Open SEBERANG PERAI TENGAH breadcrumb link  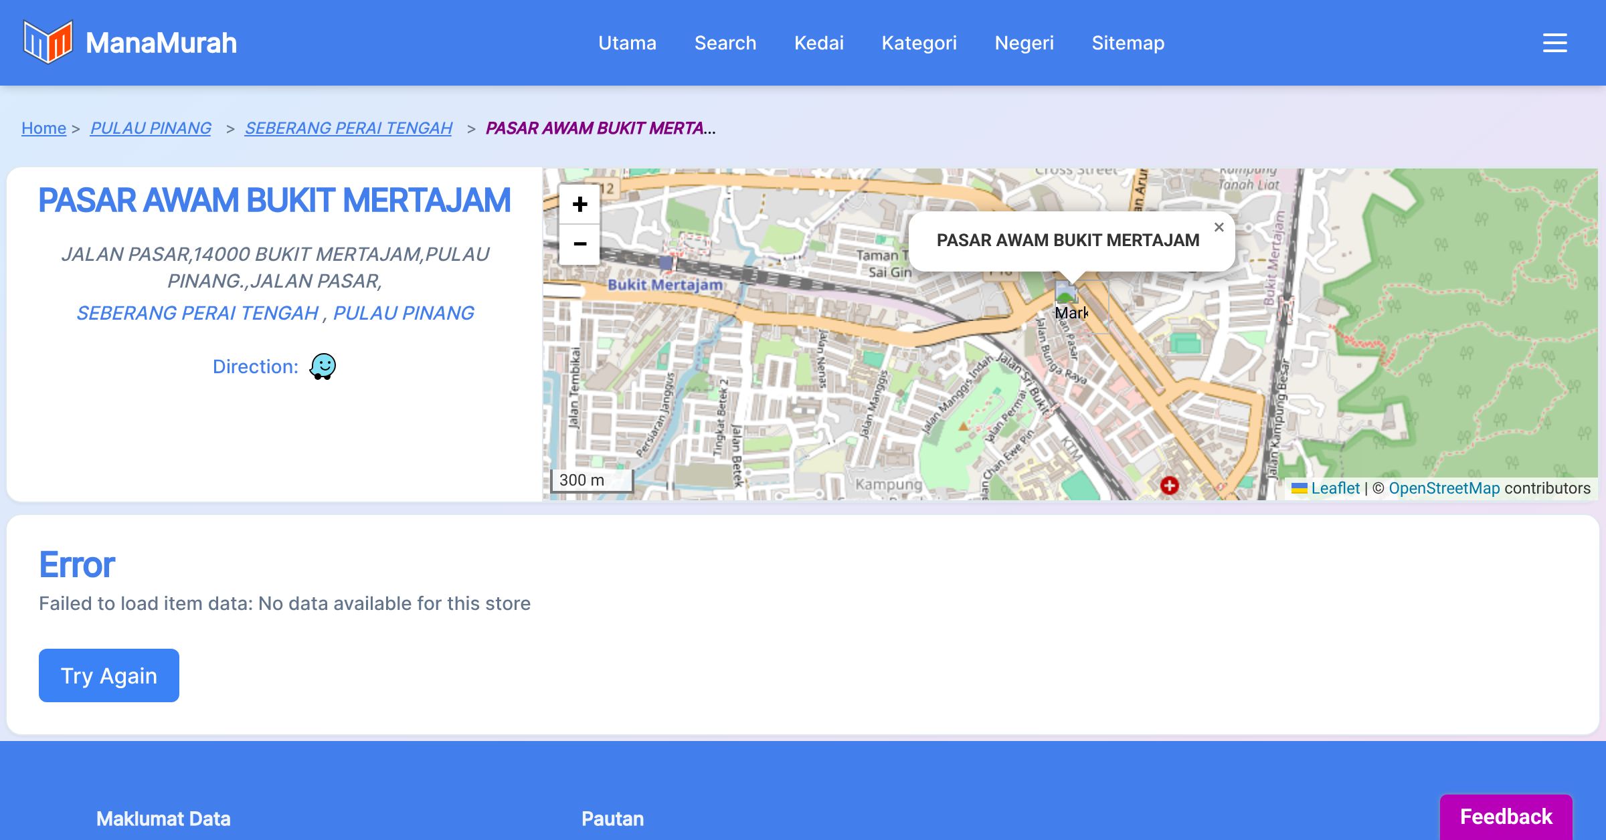pyautogui.click(x=348, y=128)
